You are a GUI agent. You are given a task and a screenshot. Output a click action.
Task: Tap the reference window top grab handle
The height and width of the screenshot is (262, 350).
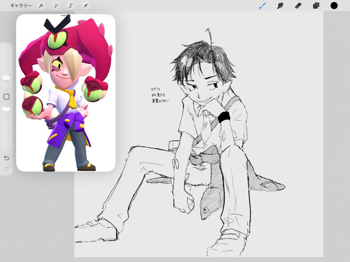pyautogui.click(x=66, y=15)
